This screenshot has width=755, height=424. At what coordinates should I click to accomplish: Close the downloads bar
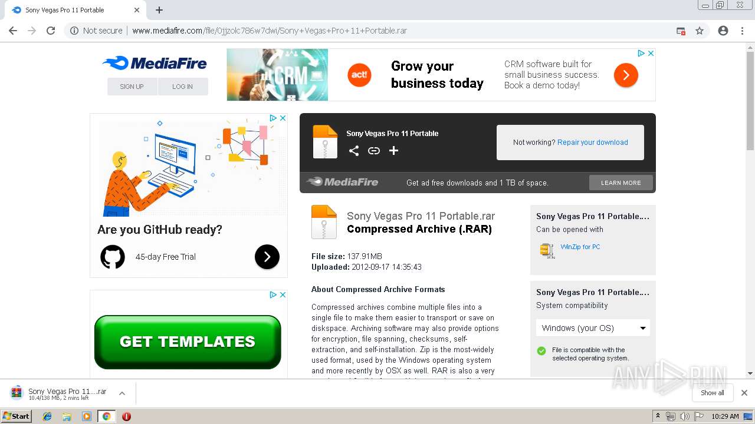[744, 393]
